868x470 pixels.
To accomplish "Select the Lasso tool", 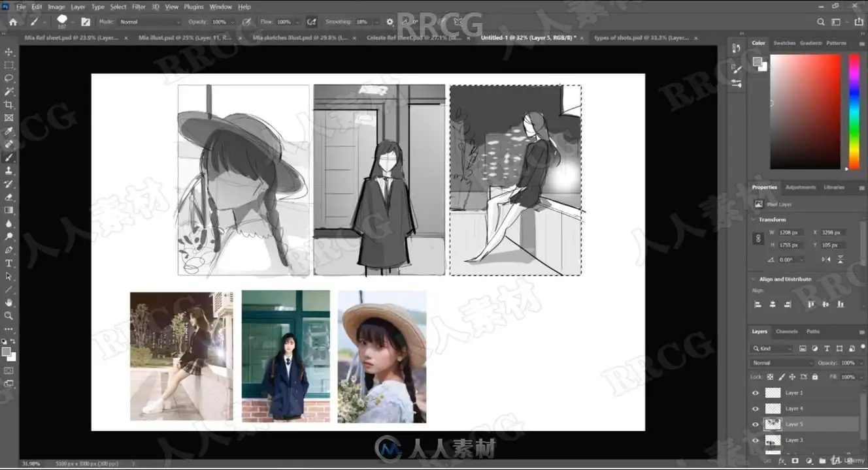I will tap(8, 78).
